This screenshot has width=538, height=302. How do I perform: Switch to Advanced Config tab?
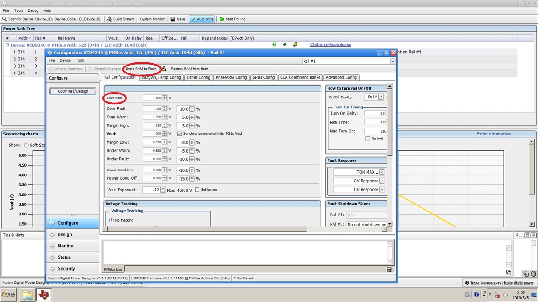(341, 77)
